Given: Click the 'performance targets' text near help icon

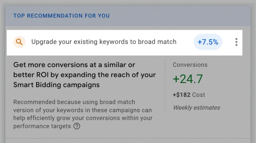Looking at the screenshot, I should (x=42, y=126).
